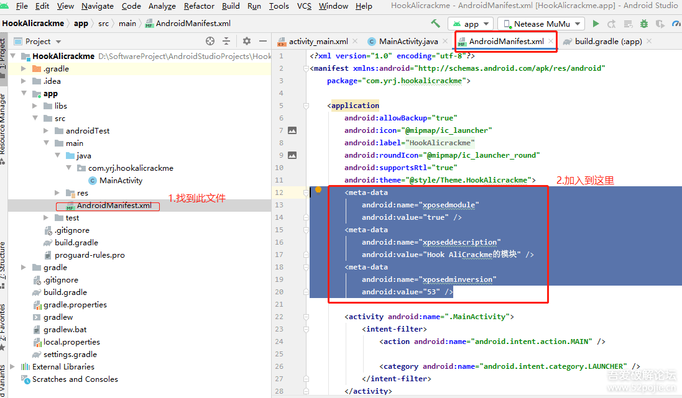The height and width of the screenshot is (398, 682).
Task: Open the Tools menu
Action: tap(279, 6)
